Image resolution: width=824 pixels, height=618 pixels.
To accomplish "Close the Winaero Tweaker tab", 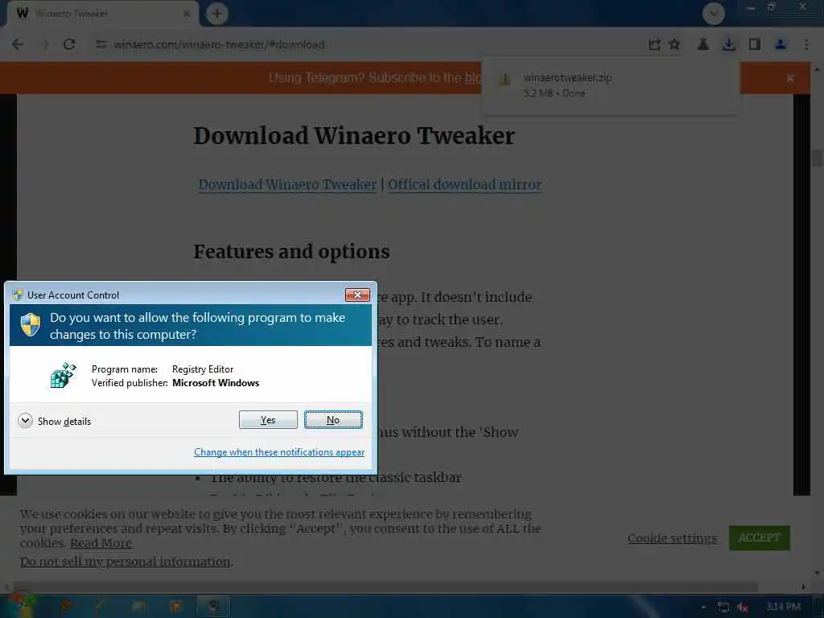I will (x=187, y=14).
